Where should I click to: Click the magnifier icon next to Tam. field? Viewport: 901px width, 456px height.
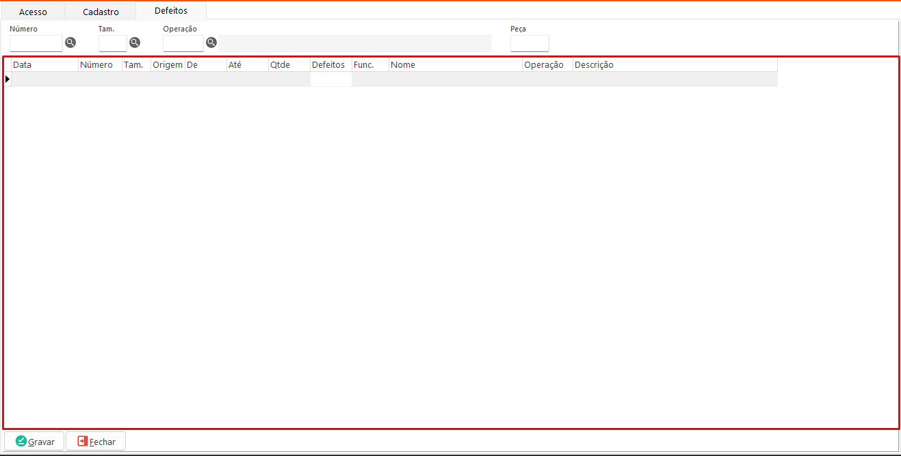135,42
